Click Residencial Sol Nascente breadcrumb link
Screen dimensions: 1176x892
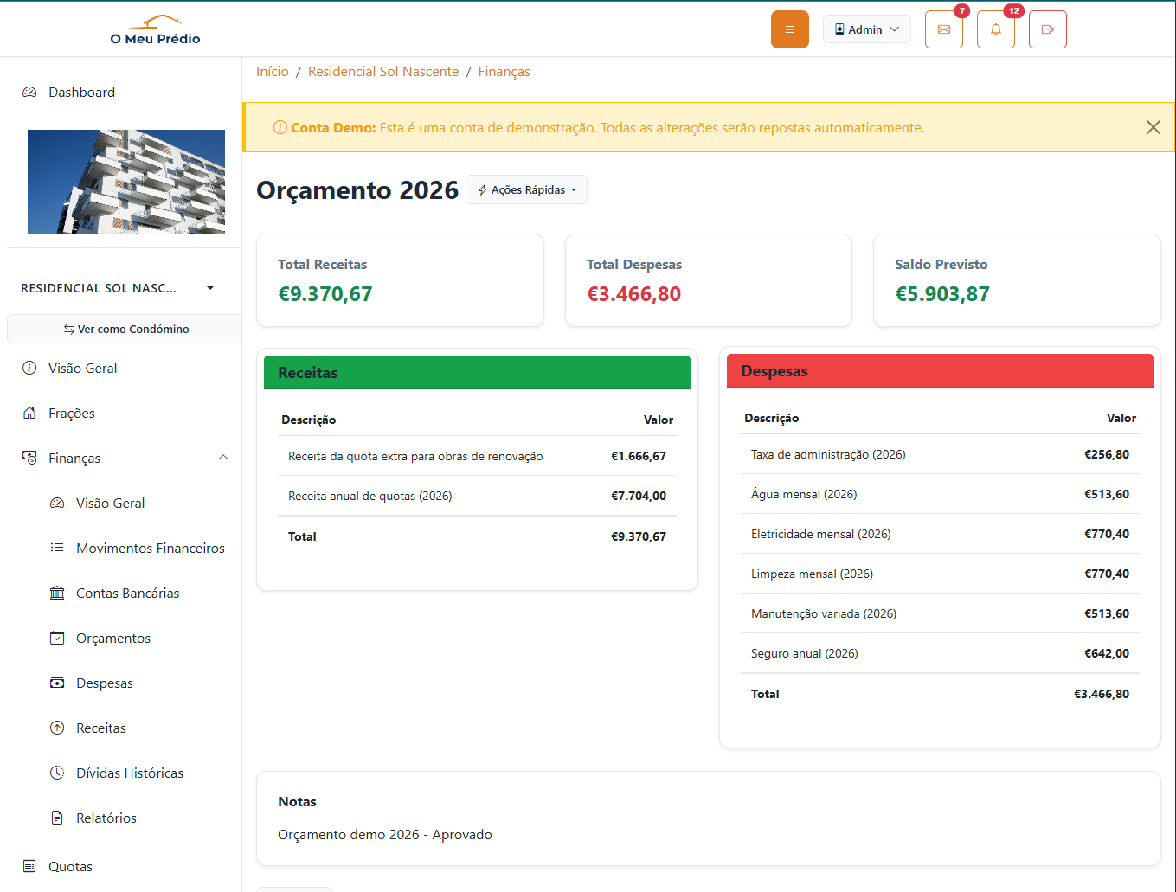pos(382,72)
